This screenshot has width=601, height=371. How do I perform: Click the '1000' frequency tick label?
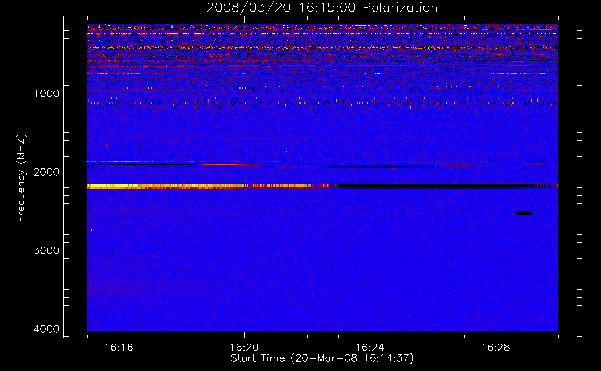click(x=47, y=93)
